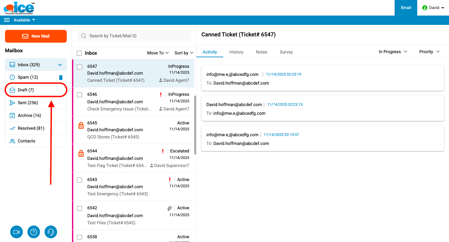Click the attachment paperclip on ticket 6542
This screenshot has width=449, height=242.
coord(170,208)
